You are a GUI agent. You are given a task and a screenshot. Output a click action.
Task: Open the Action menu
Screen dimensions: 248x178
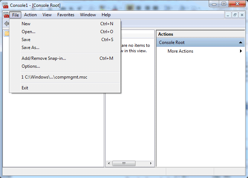click(x=30, y=15)
